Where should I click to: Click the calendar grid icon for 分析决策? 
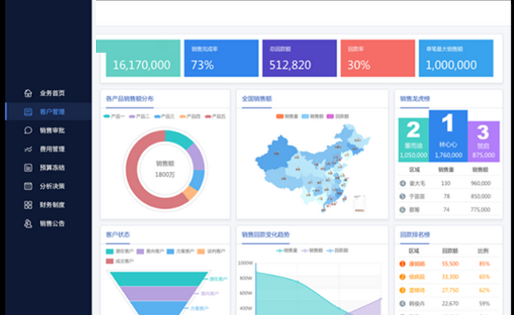point(28,186)
